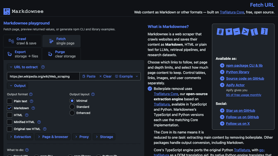Open Trafilatura Core link in boilerplate paragraph
The image size is (278, 156).
point(166,94)
